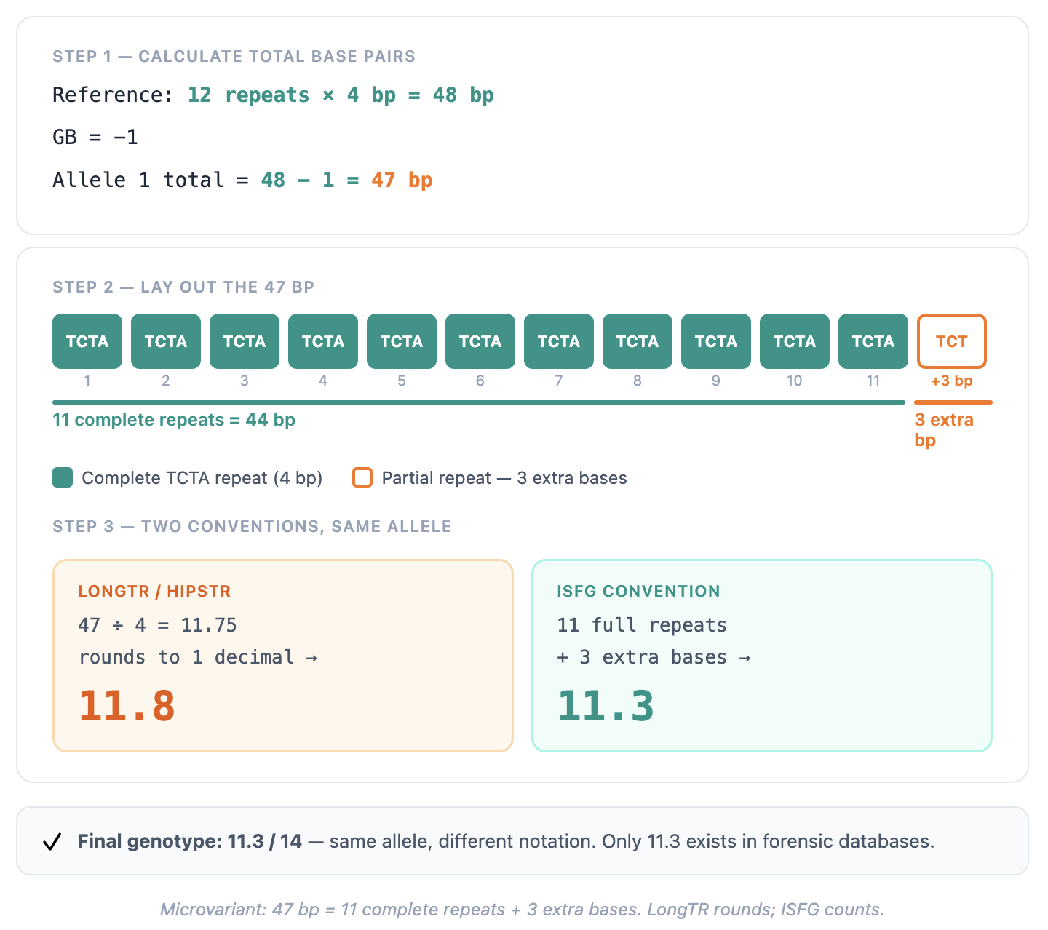The image size is (1048, 930).
Task: Click "11 complete repeats = 44 bp" label
Action: pyautogui.click(x=174, y=420)
